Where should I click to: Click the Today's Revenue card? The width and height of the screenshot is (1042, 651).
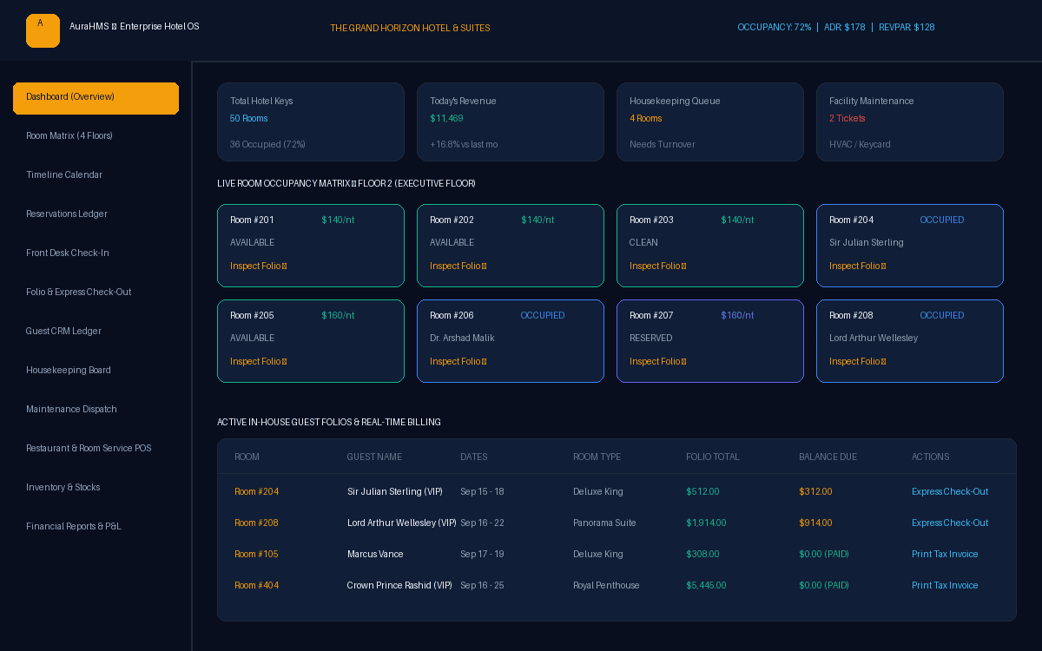tap(511, 122)
